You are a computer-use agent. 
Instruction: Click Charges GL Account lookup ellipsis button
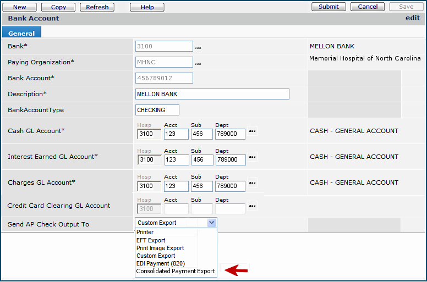(x=253, y=183)
